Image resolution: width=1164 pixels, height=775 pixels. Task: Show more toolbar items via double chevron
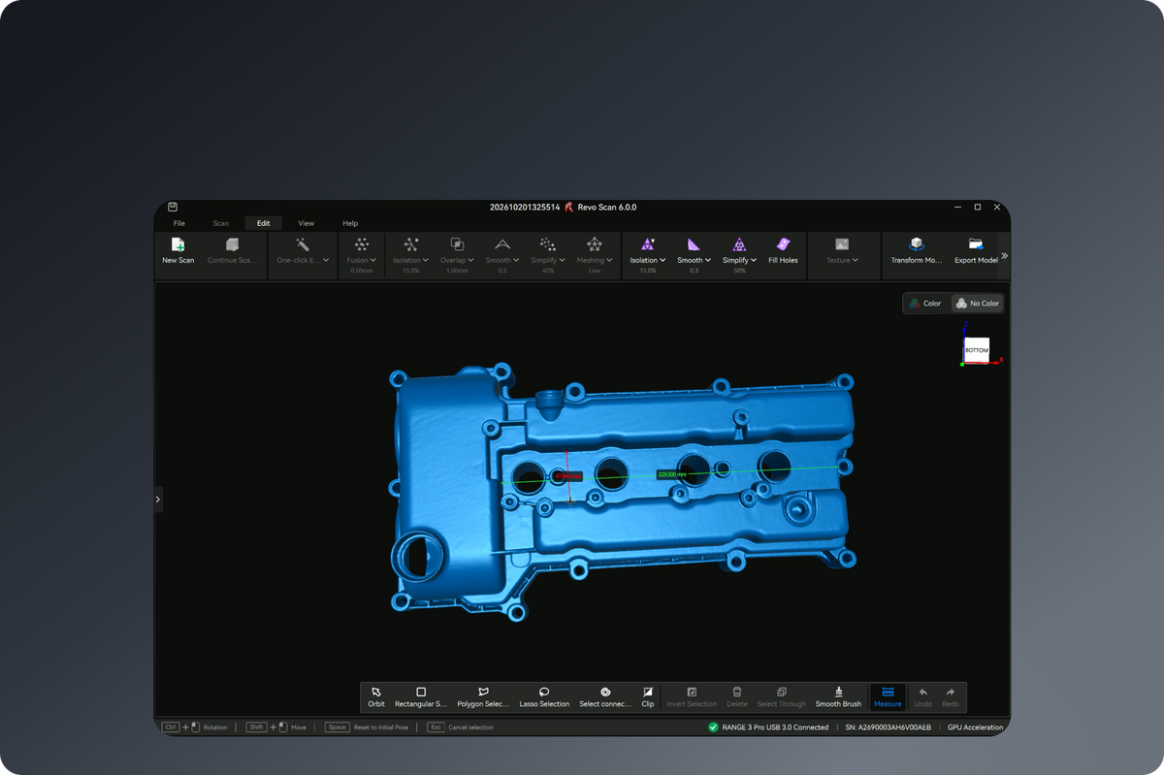click(1004, 256)
